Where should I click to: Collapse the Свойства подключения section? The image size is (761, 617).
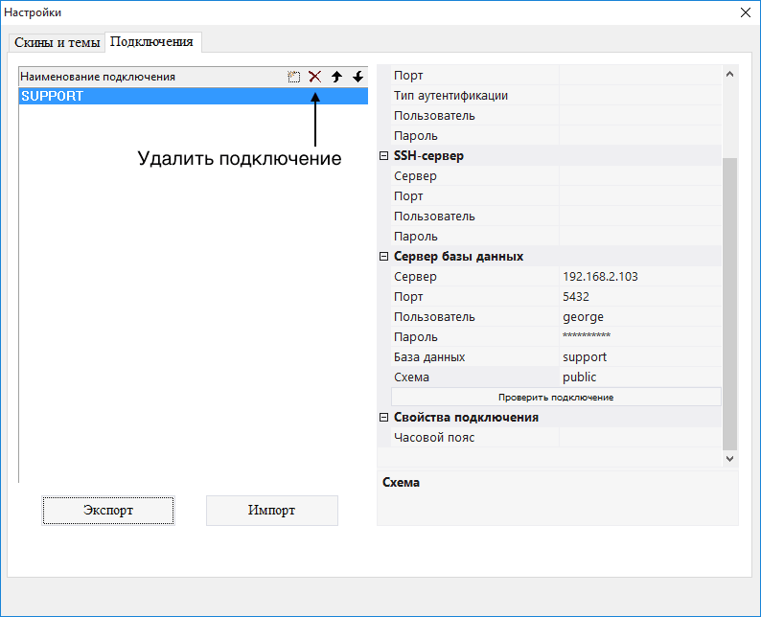384,418
